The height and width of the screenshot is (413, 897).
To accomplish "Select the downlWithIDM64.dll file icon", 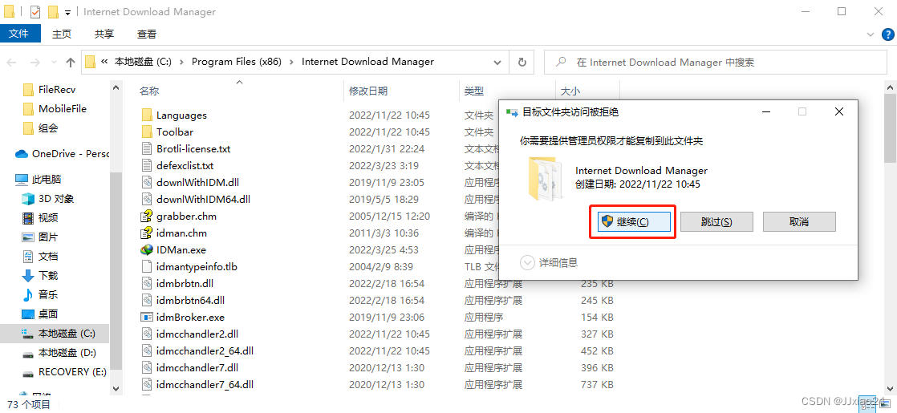I will click(147, 199).
